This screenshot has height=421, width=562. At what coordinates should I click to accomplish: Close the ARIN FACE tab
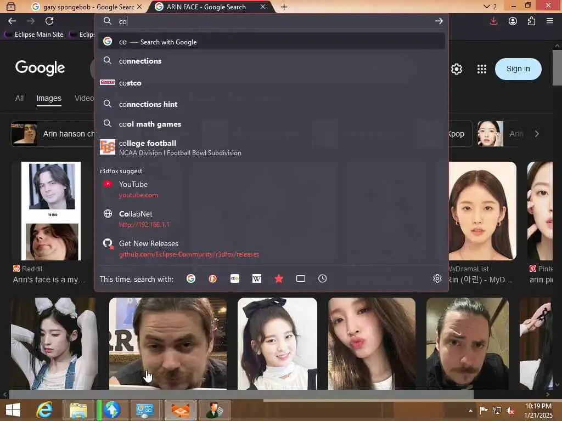click(263, 7)
